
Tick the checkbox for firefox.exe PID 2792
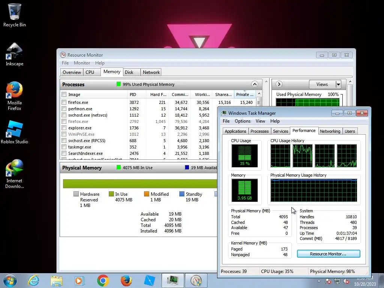point(64,121)
